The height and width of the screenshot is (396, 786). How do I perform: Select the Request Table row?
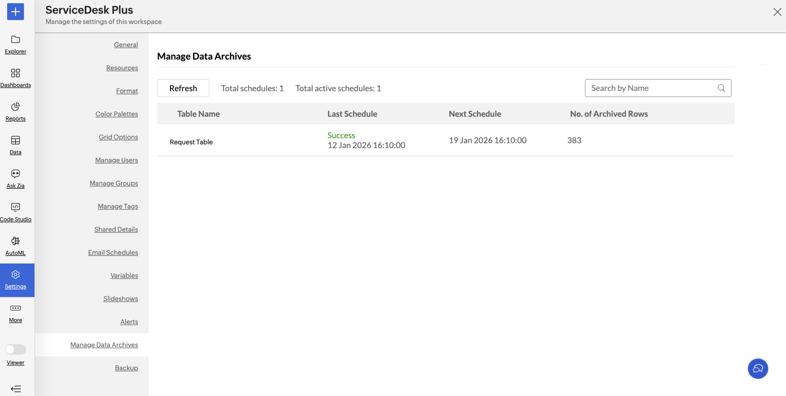coord(191,142)
